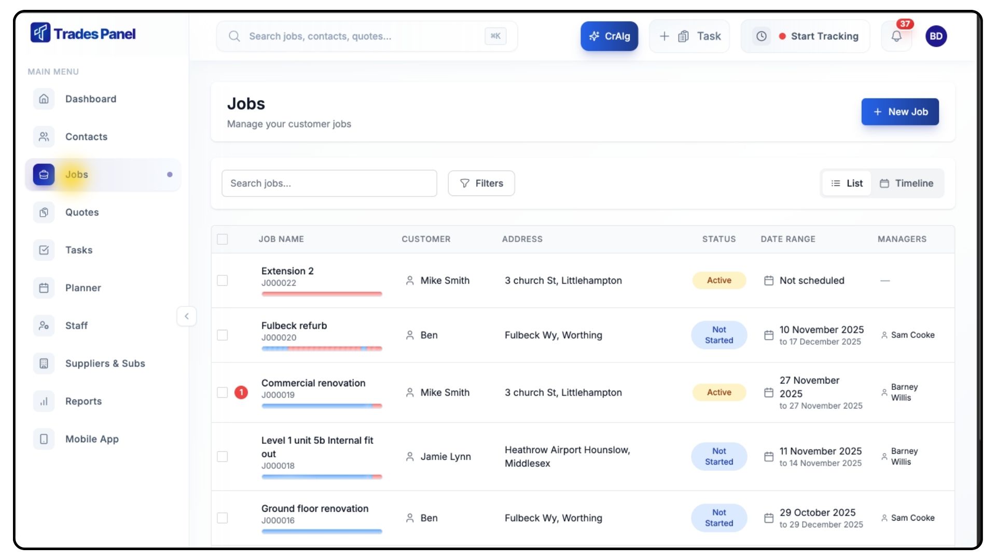The width and height of the screenshot is (996, 560).
Task: Collapse the sidebar with the chevron arrow
Action: tap(187, 316)
